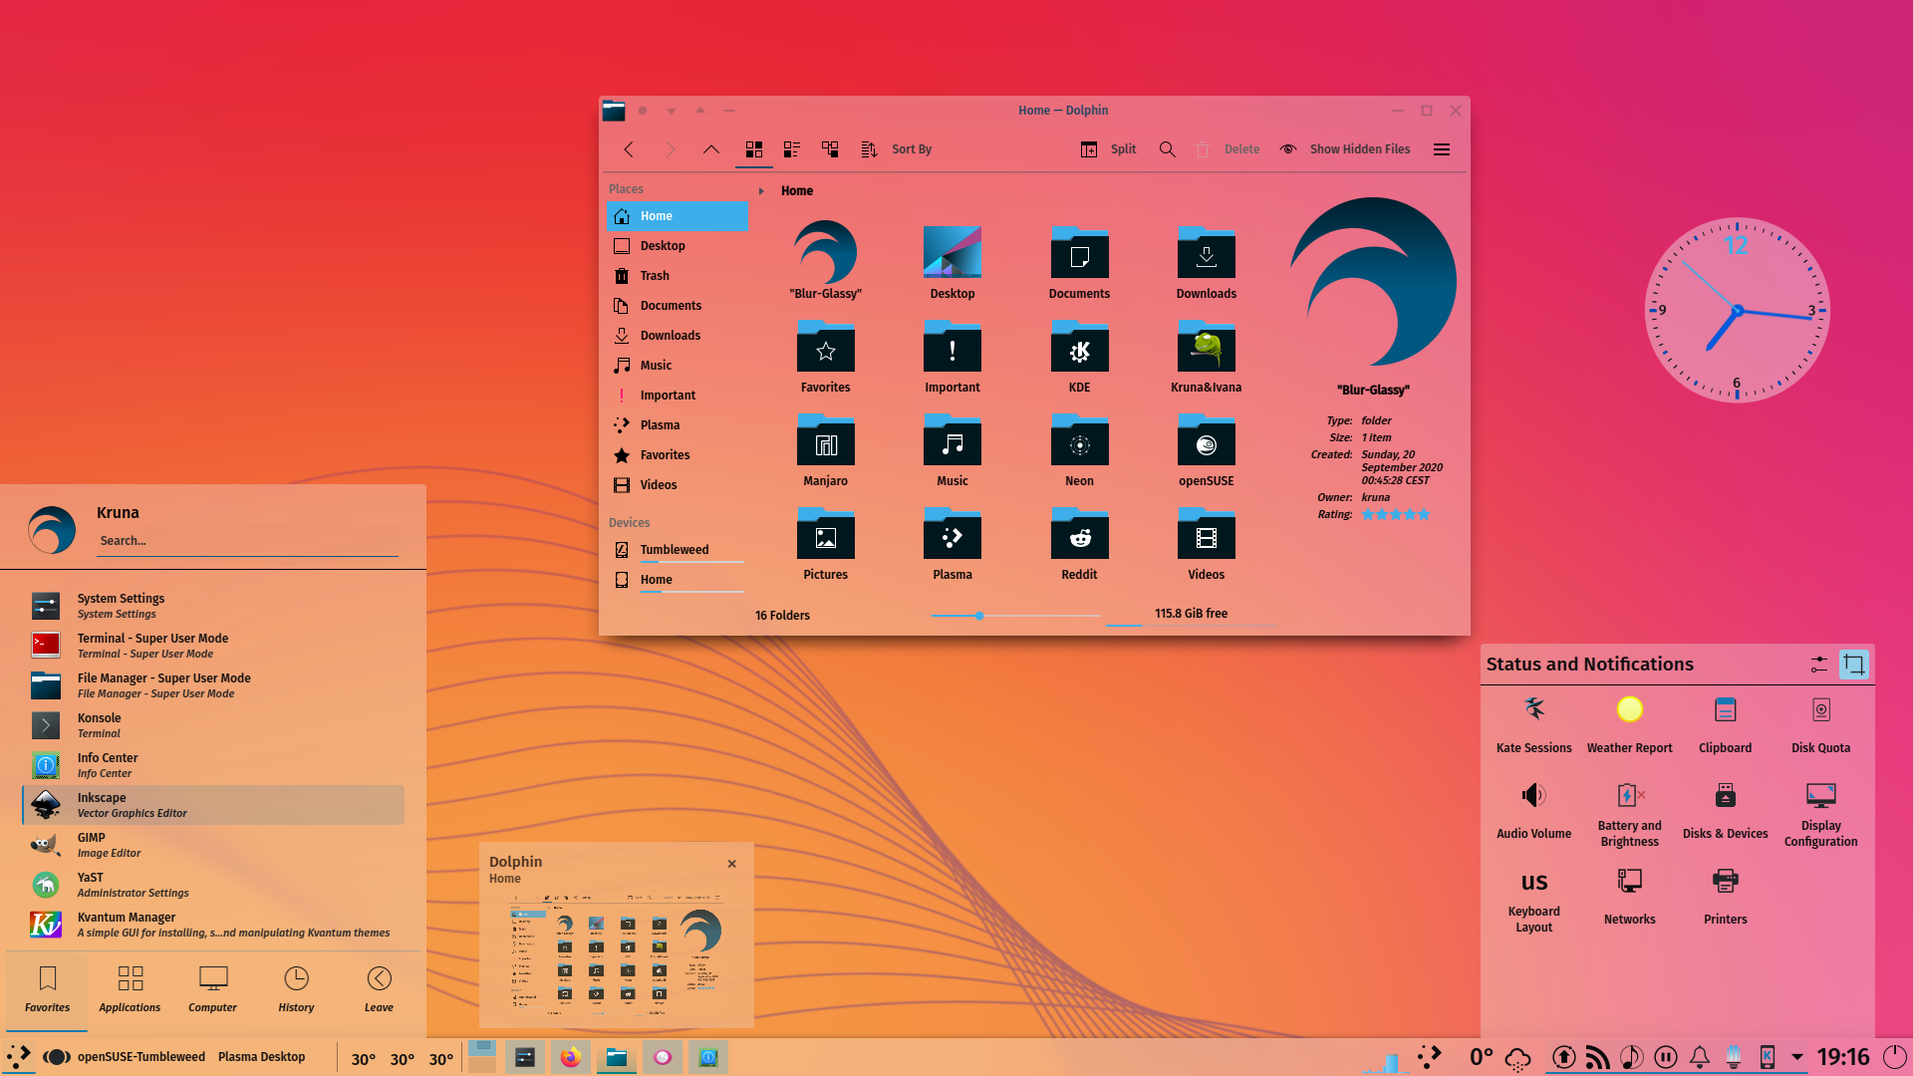Click the Search field in launcher
The width and height of the screenshot is (1913, 1076).
click(248, 541)
